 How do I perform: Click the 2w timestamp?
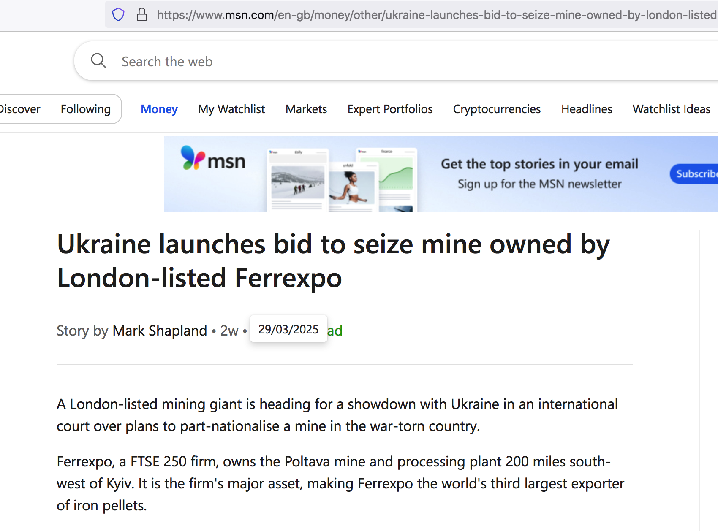(229, 331)
